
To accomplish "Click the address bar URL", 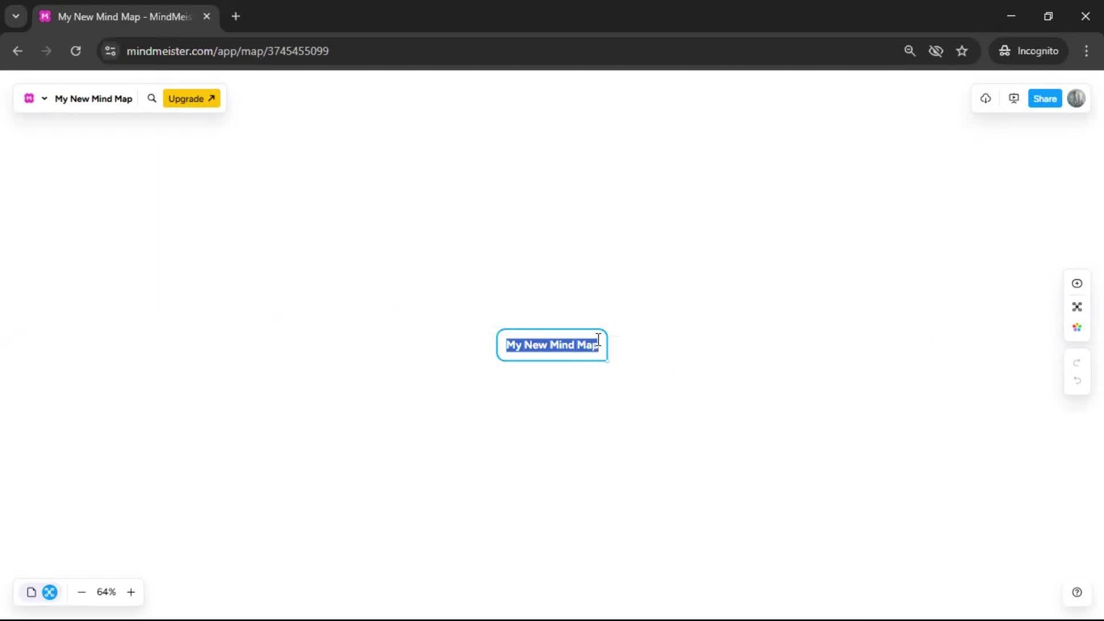I will pos(228,51).
